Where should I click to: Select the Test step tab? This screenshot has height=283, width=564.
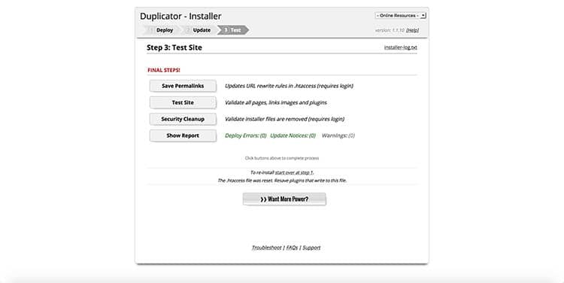[x=232, y=30]
